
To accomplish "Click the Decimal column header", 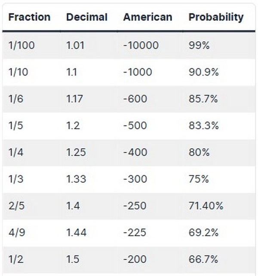I will coord(87,17).
